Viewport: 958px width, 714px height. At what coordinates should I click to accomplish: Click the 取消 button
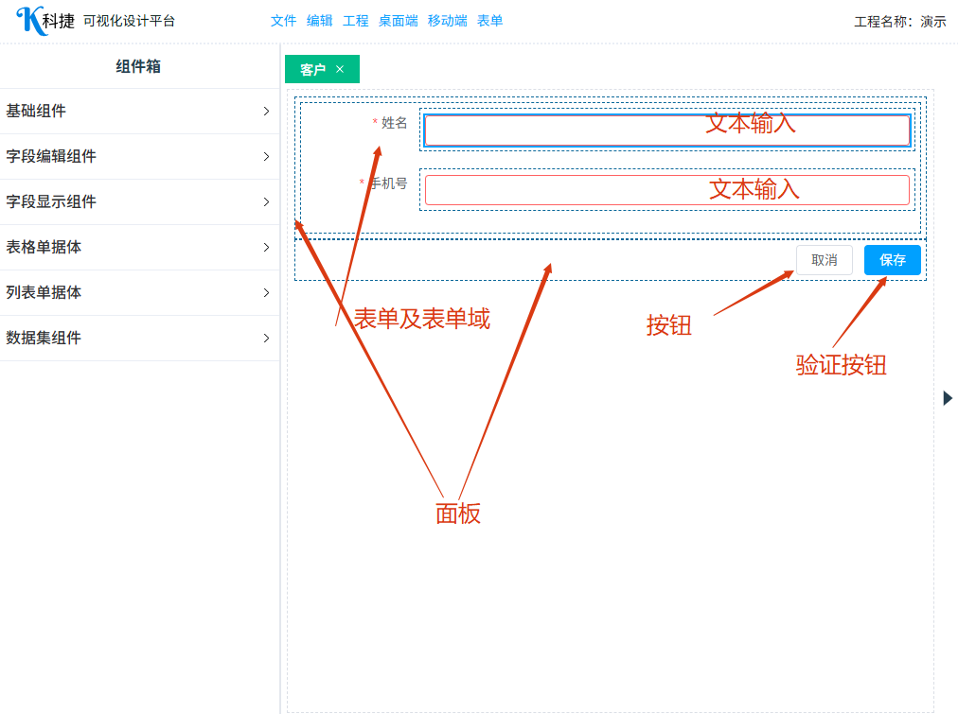824,260
